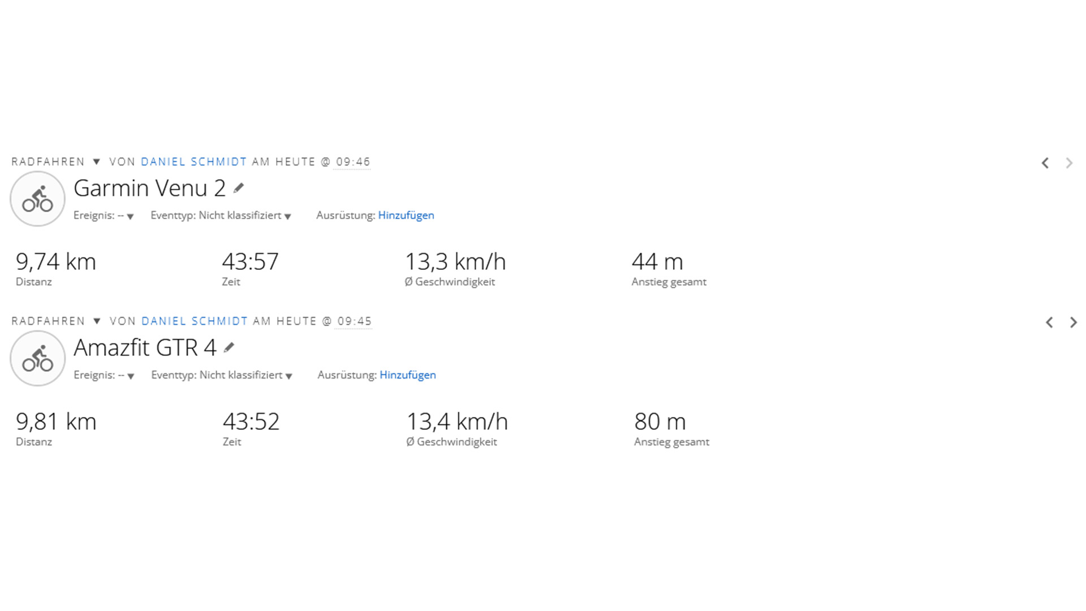Expand Ereignis dropdown under Amazfit GTR 4
1086x611 pixels.
coord(130,376)
